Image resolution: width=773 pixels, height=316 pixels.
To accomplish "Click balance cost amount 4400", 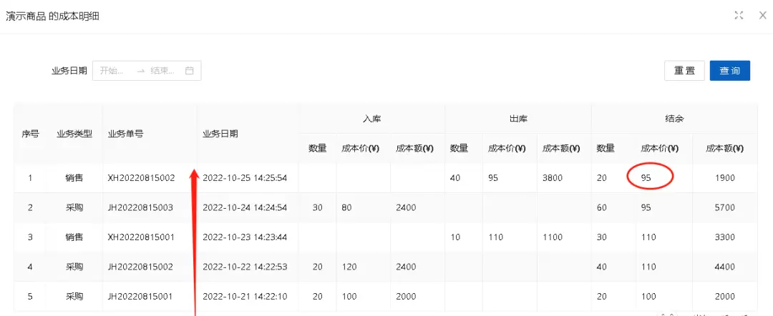I will point(725,267).
